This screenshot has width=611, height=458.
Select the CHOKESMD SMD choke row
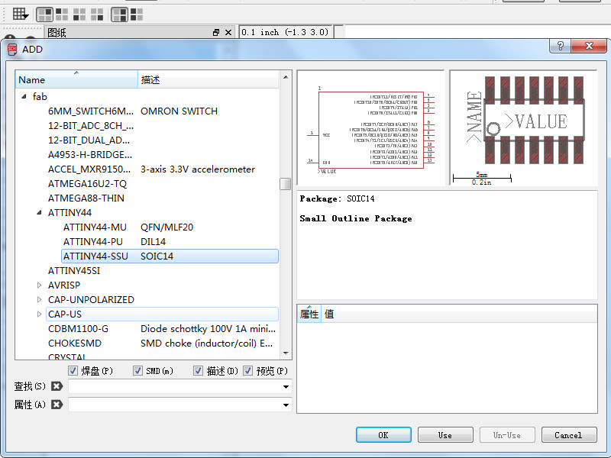click(x=162, y=343)
